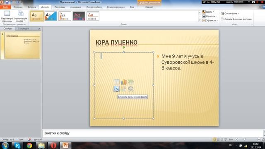Apply the white theme with orange accent
The image size is (265, 149).
[65, 16]
